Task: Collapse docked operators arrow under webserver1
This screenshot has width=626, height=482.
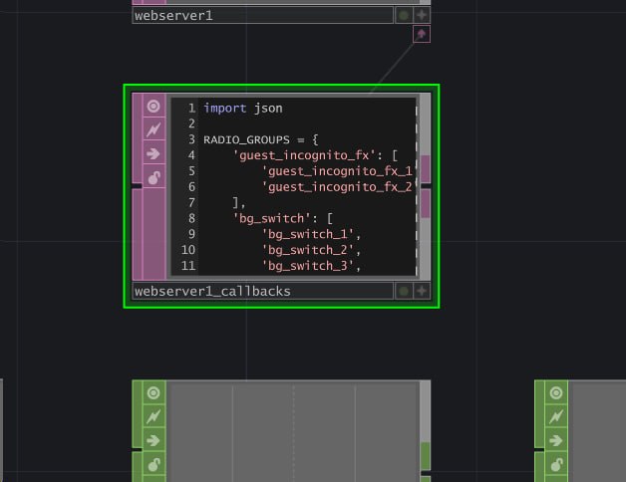Action: coord(422,34)
